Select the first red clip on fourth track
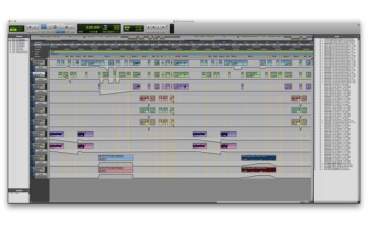Viewport: 368px width, 230px height. tap(144, 98)
